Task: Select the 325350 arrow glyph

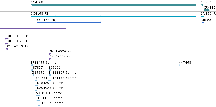Action: tap(33, 75)
